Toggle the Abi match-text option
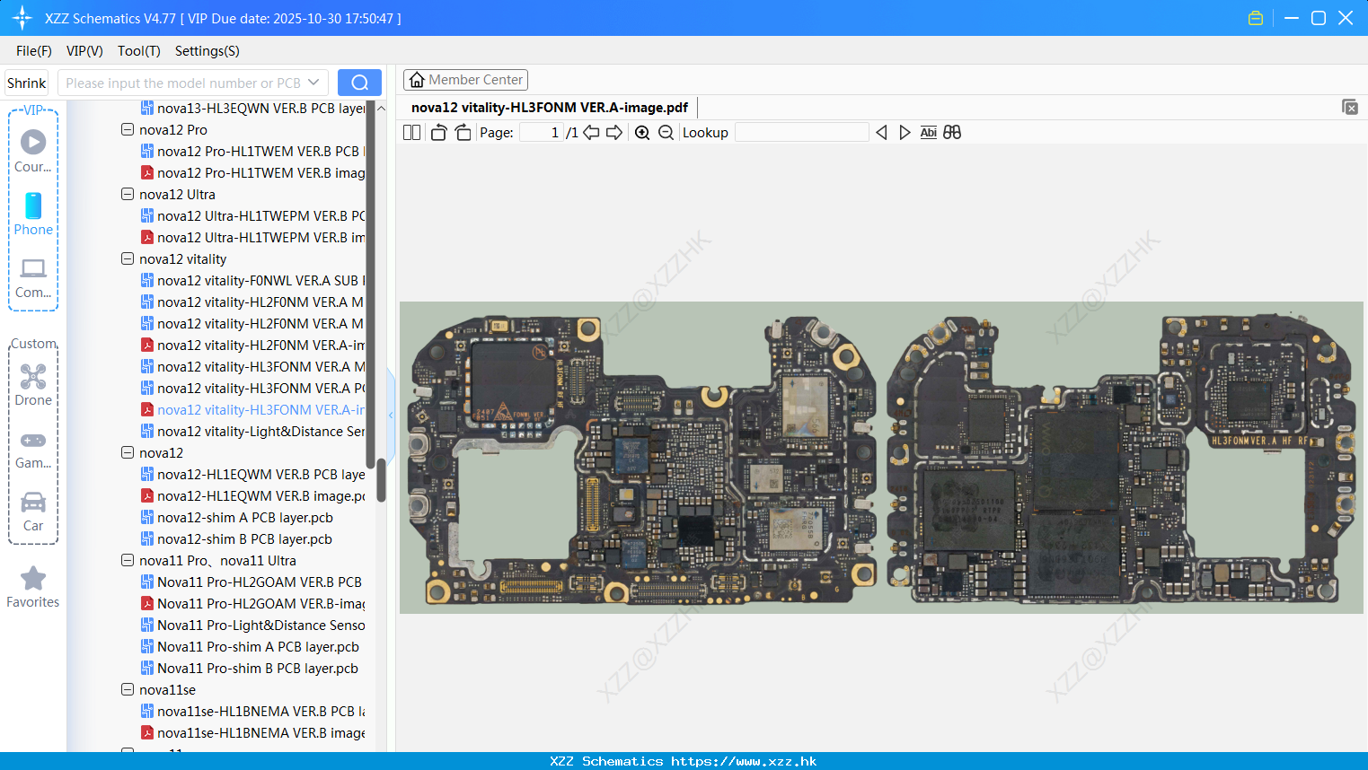This screenshot has height=770, width=1368. 928,133
